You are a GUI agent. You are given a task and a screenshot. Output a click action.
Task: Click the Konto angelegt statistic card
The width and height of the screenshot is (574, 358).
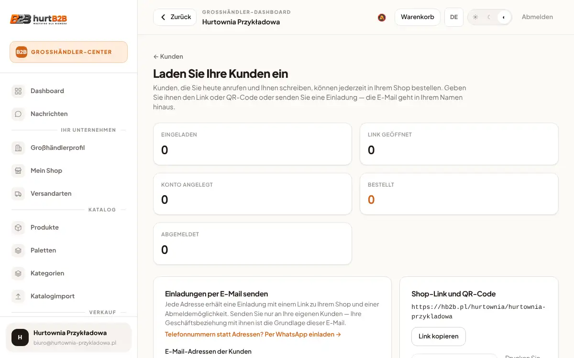pyautogui.click(x=253, y=194)
